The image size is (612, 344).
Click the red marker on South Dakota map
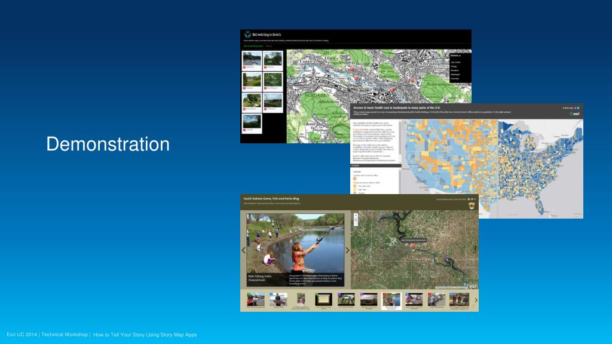pyautogui.click(x=413, y=245)
